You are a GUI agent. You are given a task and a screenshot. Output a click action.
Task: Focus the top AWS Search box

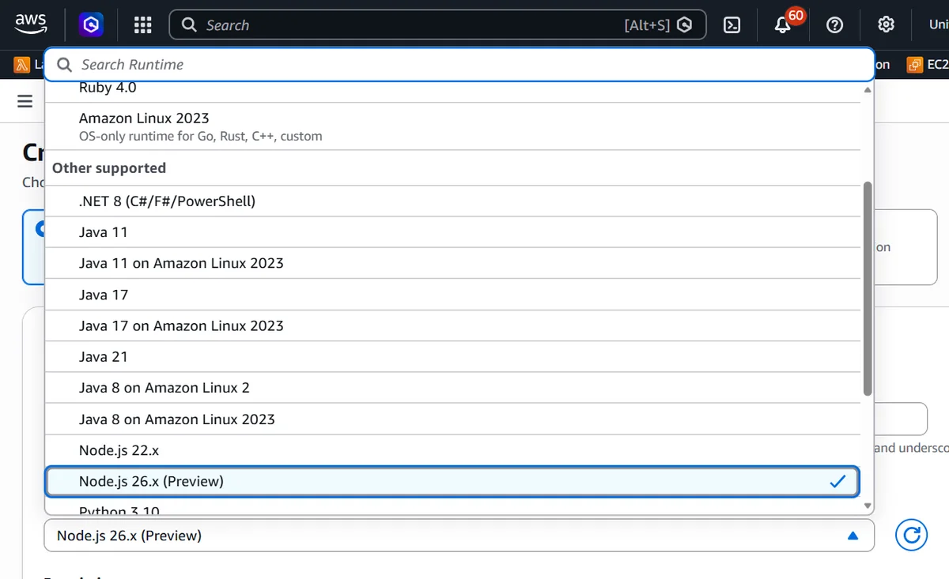click(437, 25)
